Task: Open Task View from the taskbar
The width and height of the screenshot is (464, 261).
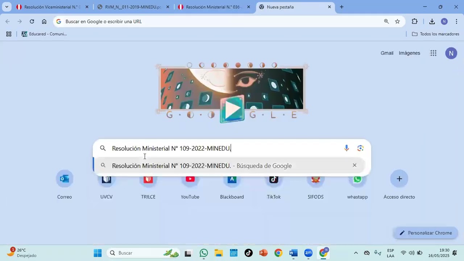Action: tap(188, 253)
